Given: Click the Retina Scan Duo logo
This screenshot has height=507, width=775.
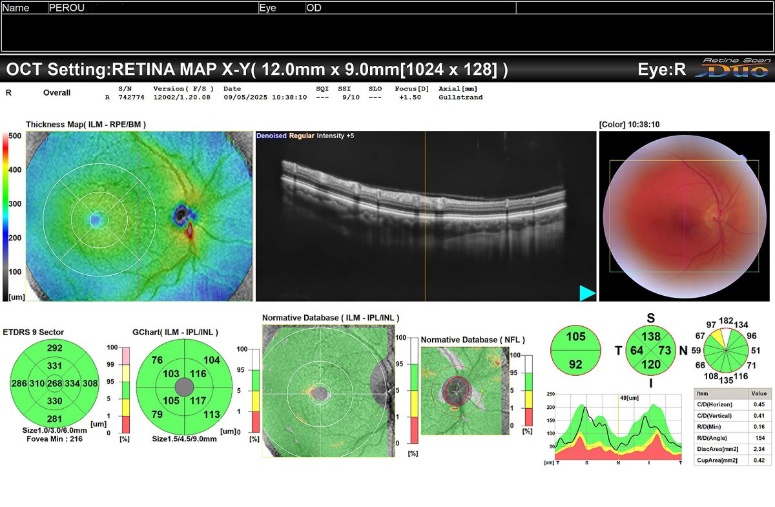Looking at the screenshot, I should click(x=733, y=68).
